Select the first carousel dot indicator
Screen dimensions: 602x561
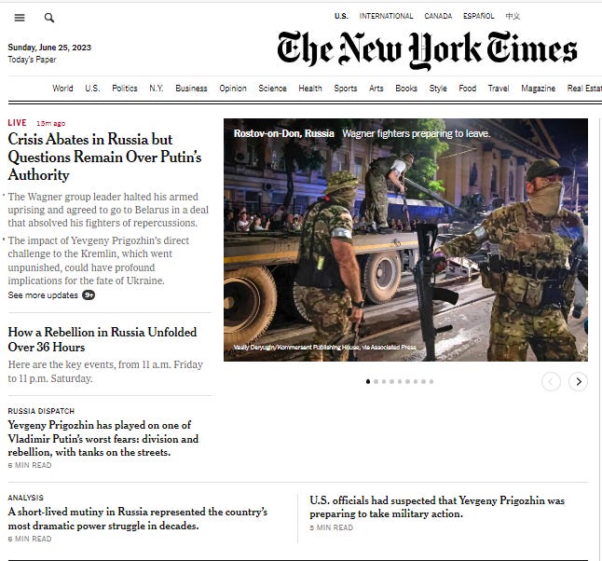click(368, 381)
